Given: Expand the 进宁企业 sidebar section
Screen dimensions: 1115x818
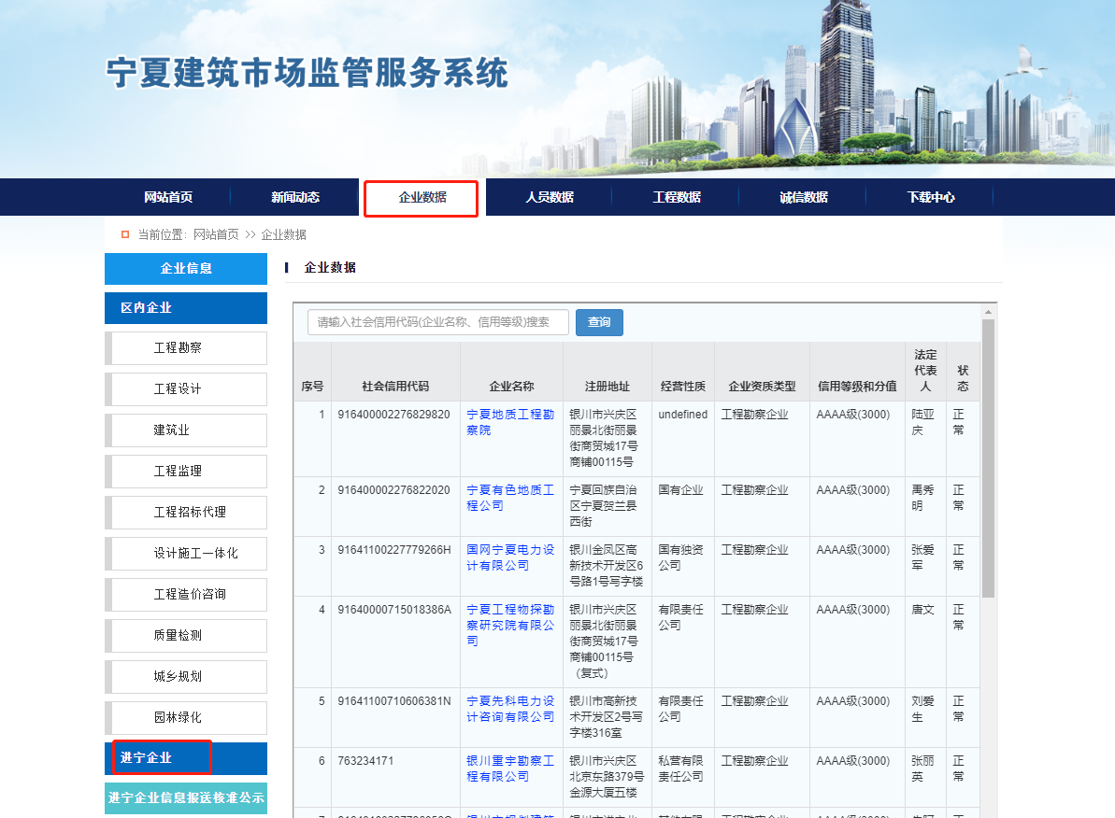Looking at the screenshot, I should pos(147,758).
